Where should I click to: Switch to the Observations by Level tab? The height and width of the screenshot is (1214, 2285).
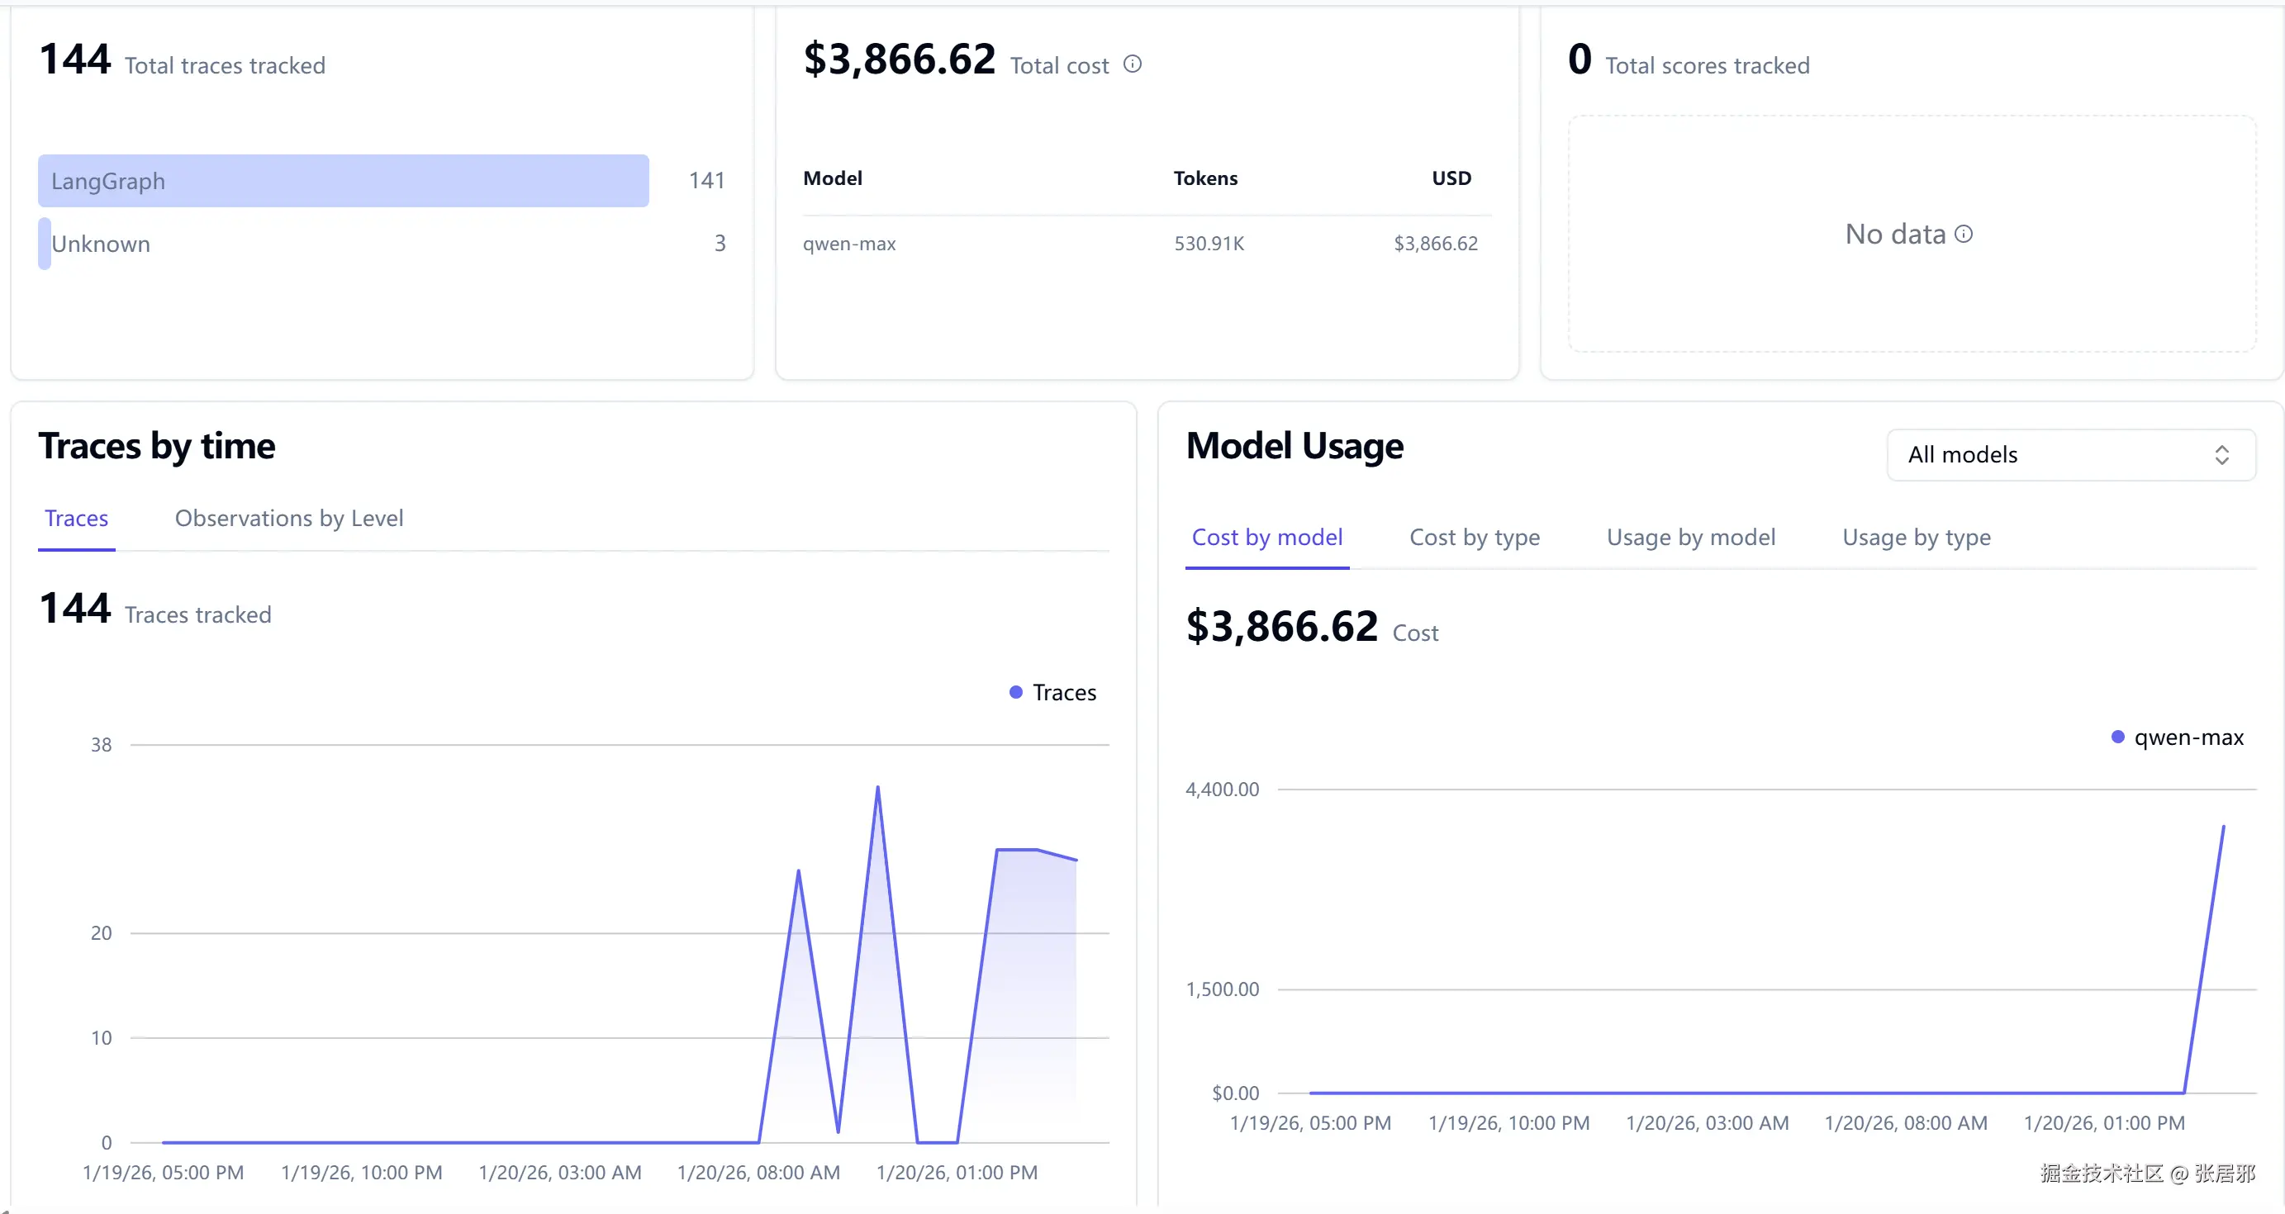pos(288,518)
